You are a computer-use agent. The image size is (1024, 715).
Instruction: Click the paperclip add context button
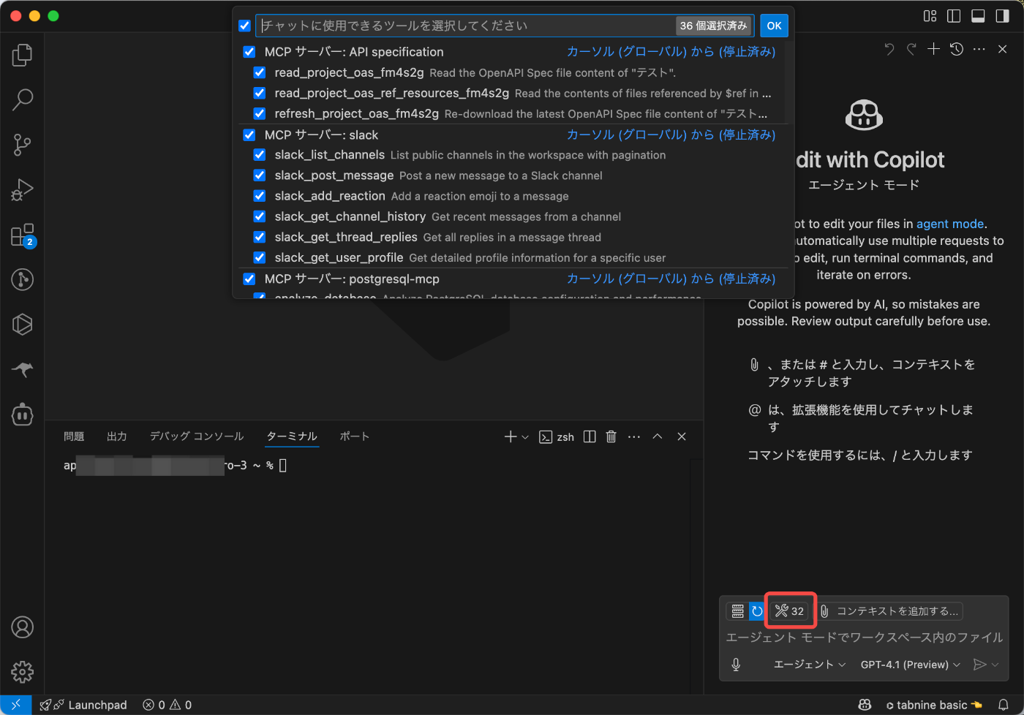889,611
